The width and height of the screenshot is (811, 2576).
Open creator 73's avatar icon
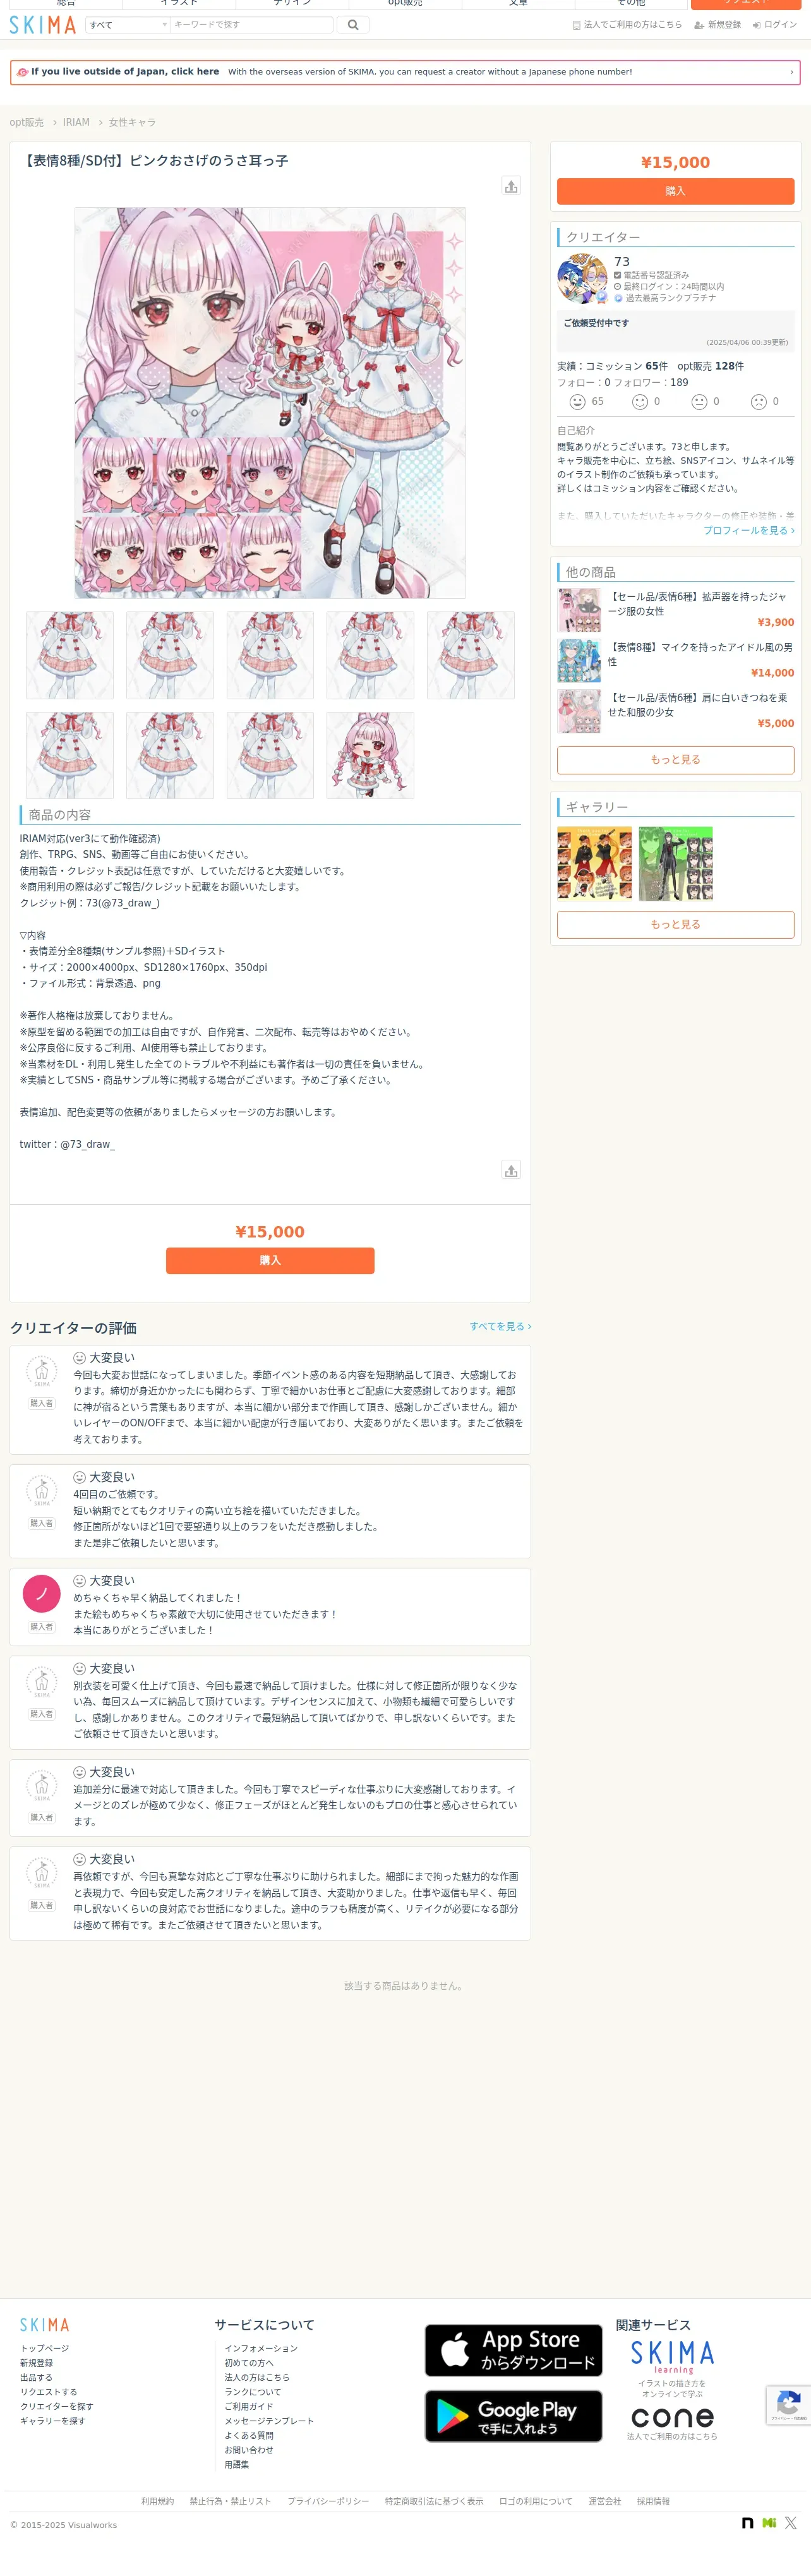coord(582,279)
